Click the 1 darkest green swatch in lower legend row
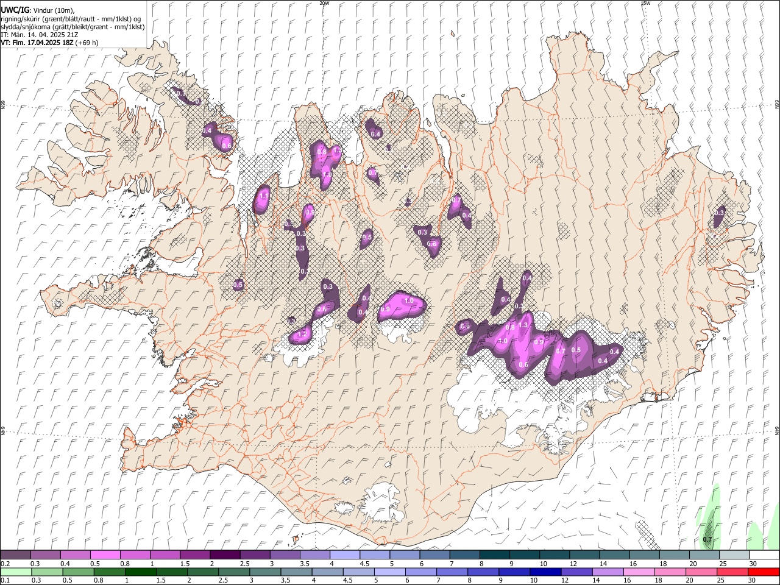The height and width of the screenshot is (585, 780). [x=140, y=572]
